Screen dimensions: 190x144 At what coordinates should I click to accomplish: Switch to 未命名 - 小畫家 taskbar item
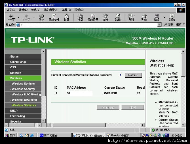(122, 135)
